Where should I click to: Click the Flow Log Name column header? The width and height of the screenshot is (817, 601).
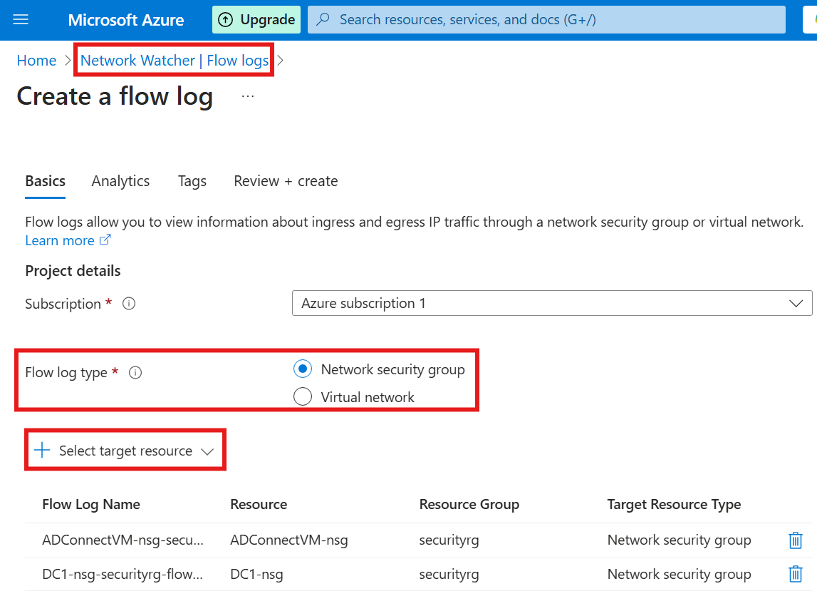click(x=91, y=505)
